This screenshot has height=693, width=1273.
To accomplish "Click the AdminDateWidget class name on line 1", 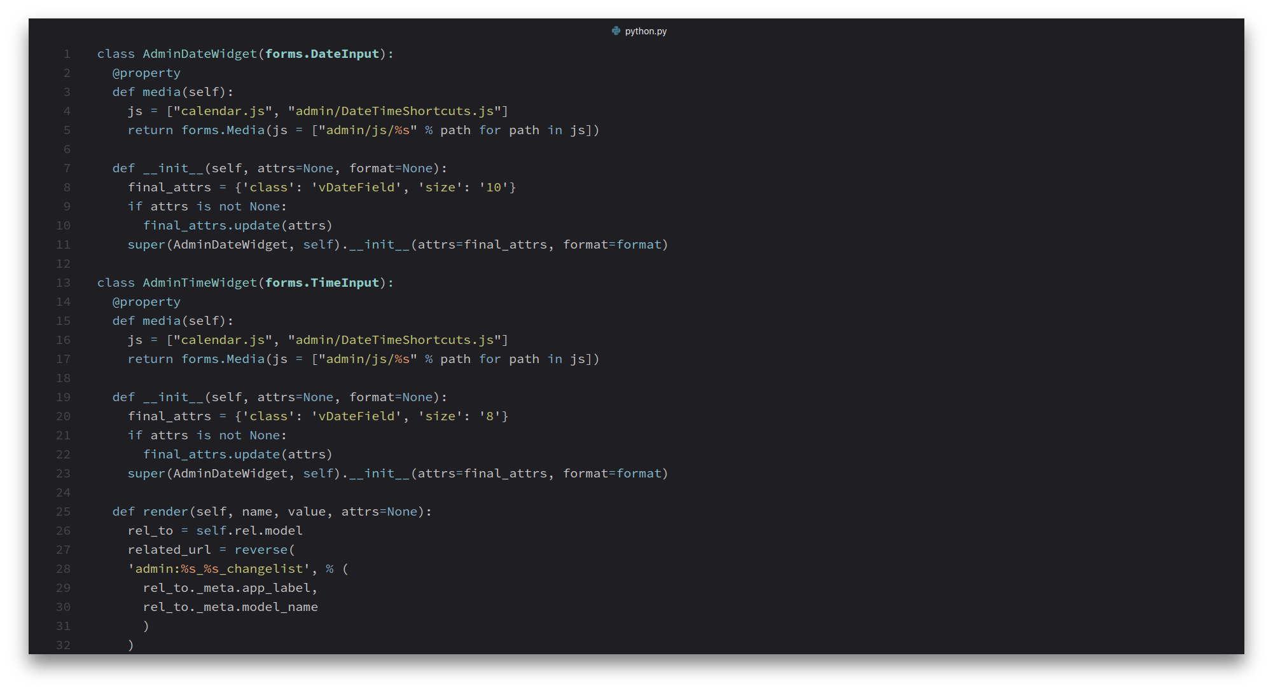I will point(199,54).
